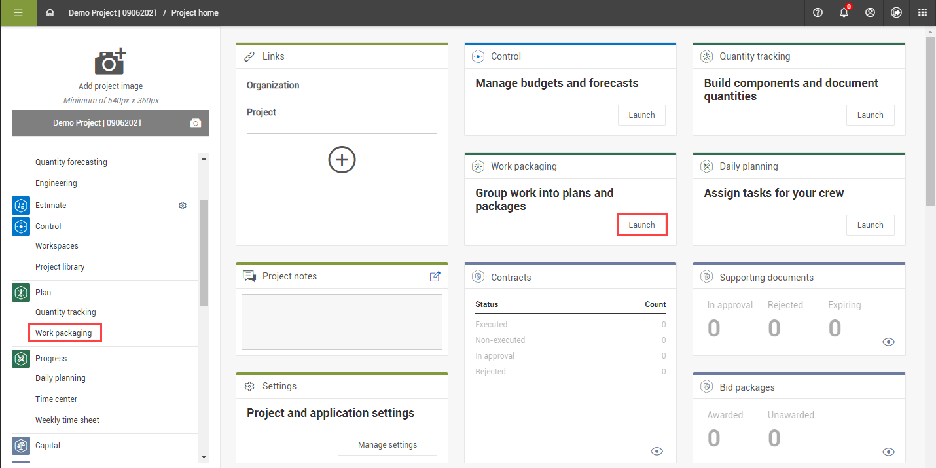Edit project notes with pencil icon
Image resolution: width=936 pixels, height=468 pixels.
(435, 276)
